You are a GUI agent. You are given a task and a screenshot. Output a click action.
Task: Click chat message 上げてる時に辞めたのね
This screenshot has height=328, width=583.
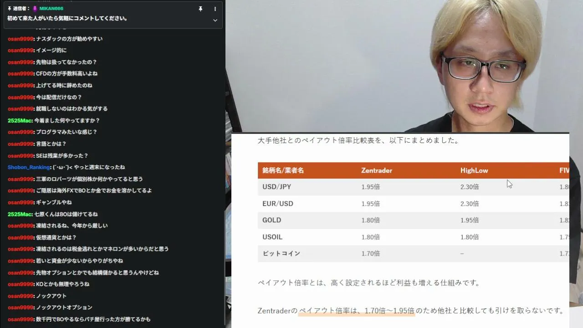(x=64, y=86)
